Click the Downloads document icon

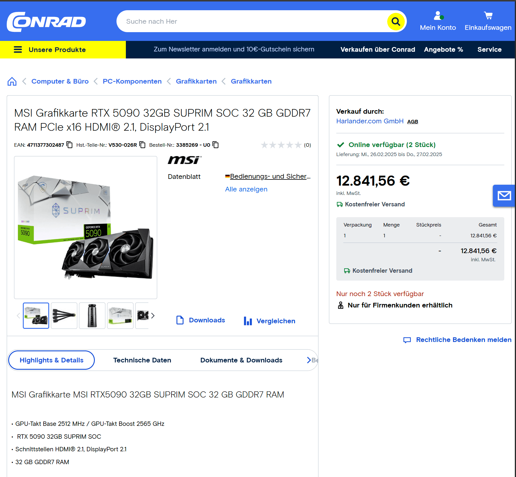pyautogui.click(x=180, y=320)
